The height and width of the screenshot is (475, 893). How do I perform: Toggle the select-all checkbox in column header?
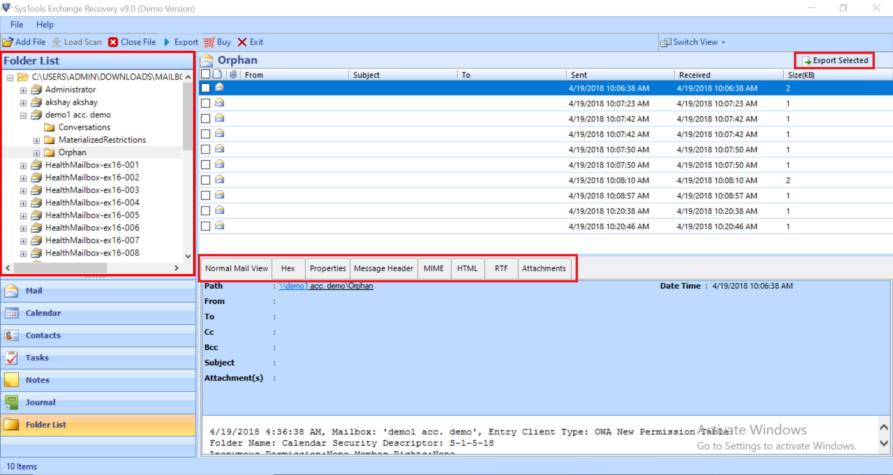click(x=205, y=74)
